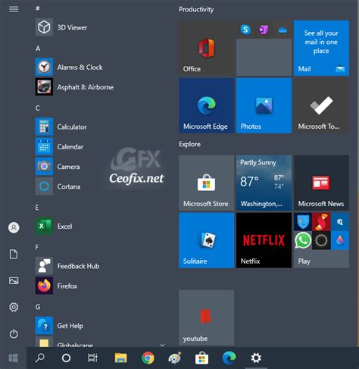This screenshot has width=359, height=369.
Task: Click the Productivity group header
Action: coord(196,9)
